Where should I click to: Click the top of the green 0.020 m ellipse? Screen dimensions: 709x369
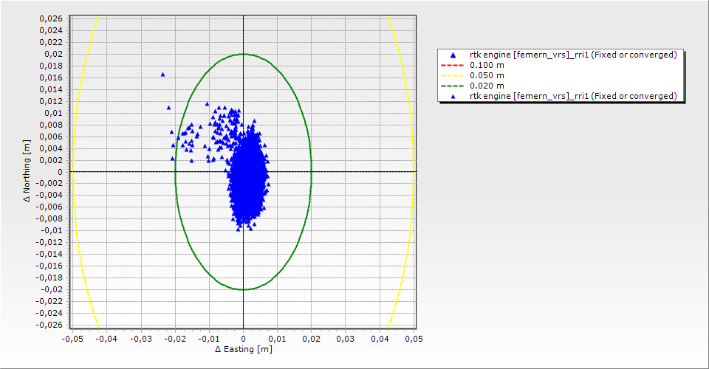click(243, 54)
